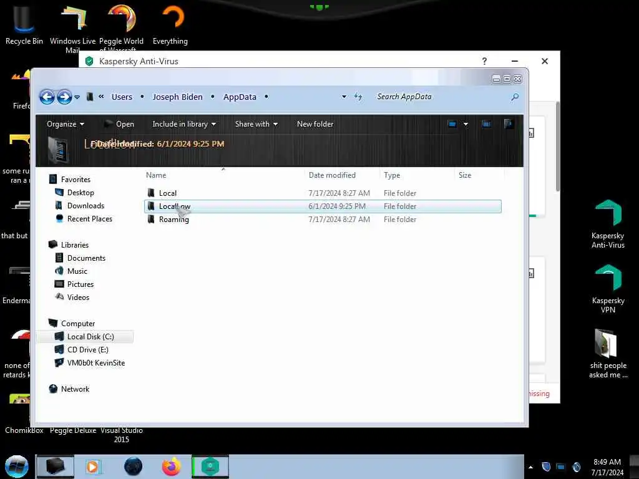Click the scrollbar in Kaspersky window
This screenshot has width=639, height=479.
coord(557,147)
